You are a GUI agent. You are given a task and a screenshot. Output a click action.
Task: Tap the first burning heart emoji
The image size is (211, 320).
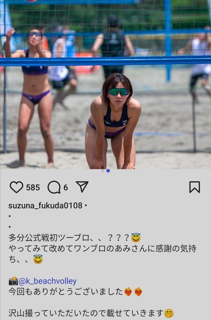pos(128,291)
